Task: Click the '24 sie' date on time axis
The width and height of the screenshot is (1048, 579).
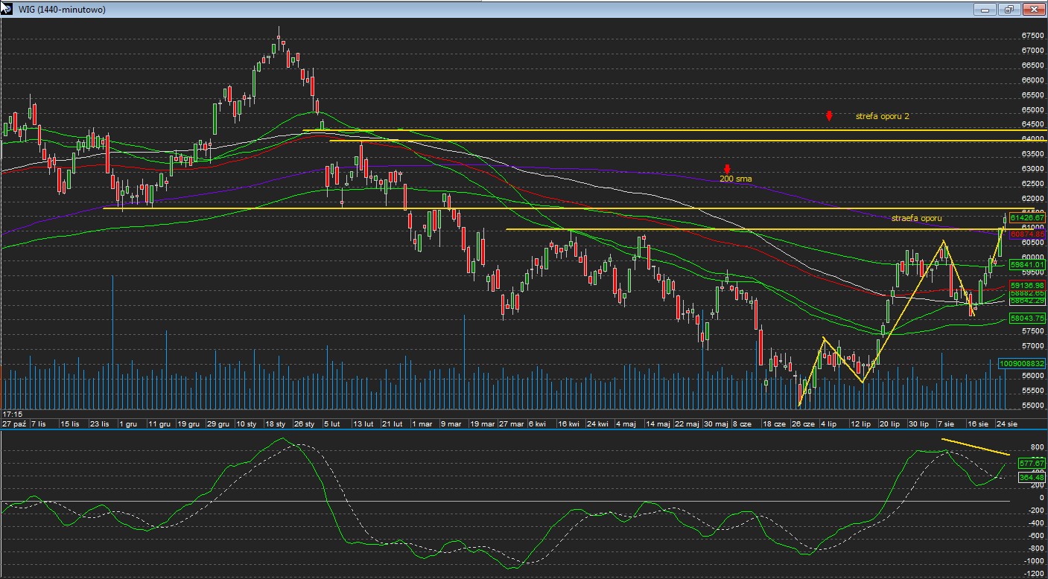Action: point(1007,423)
